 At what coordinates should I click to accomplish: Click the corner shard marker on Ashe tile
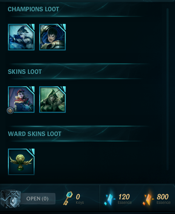pos(32,27)
